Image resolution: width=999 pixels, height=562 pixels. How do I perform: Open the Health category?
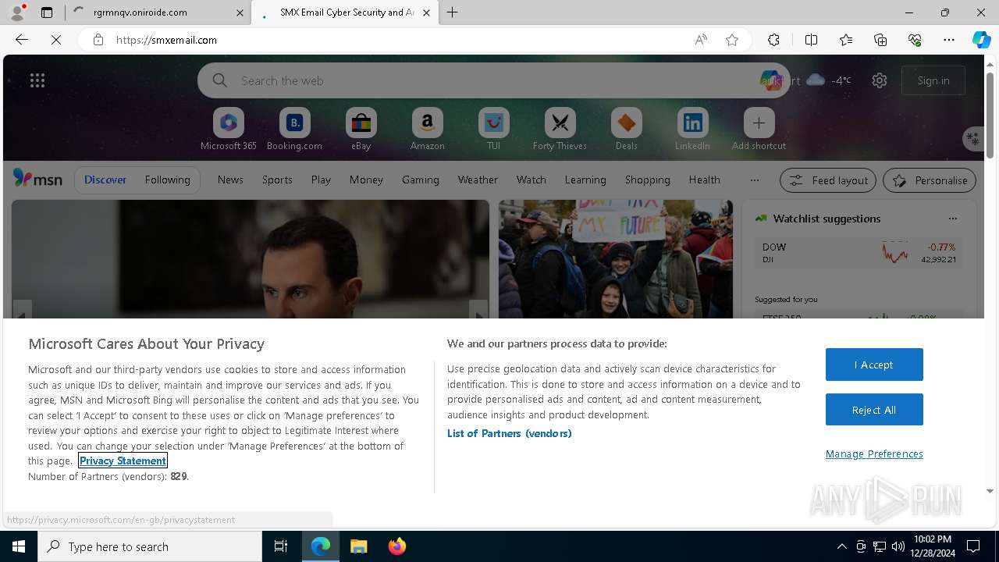(x=704, y=180)
